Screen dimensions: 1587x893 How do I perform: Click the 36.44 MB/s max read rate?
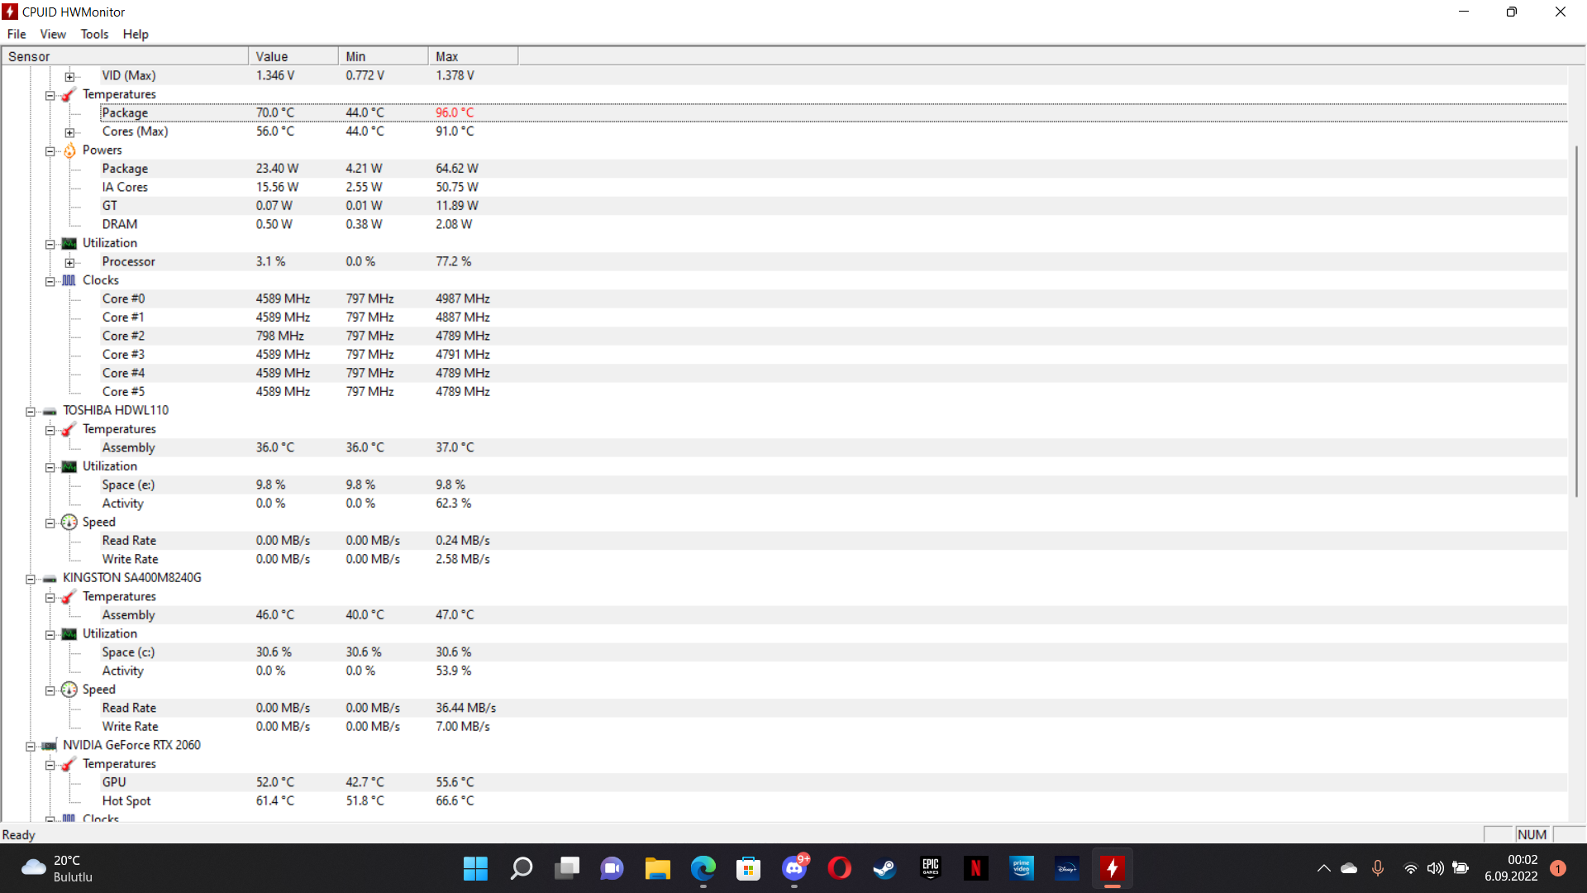click(x=466, y=708)
